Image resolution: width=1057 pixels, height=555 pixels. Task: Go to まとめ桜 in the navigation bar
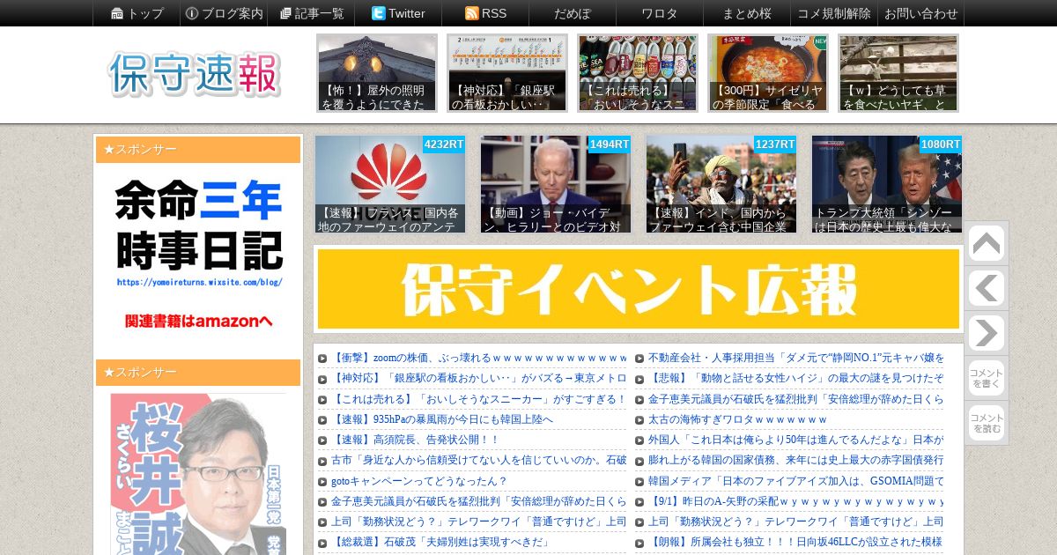pos(747,13)
